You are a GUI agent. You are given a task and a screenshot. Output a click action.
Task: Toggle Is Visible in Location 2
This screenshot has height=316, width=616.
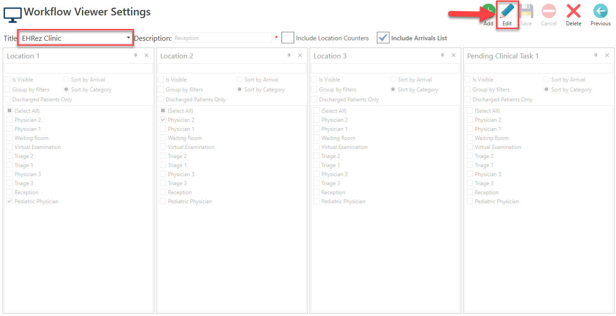pos(161,80)
